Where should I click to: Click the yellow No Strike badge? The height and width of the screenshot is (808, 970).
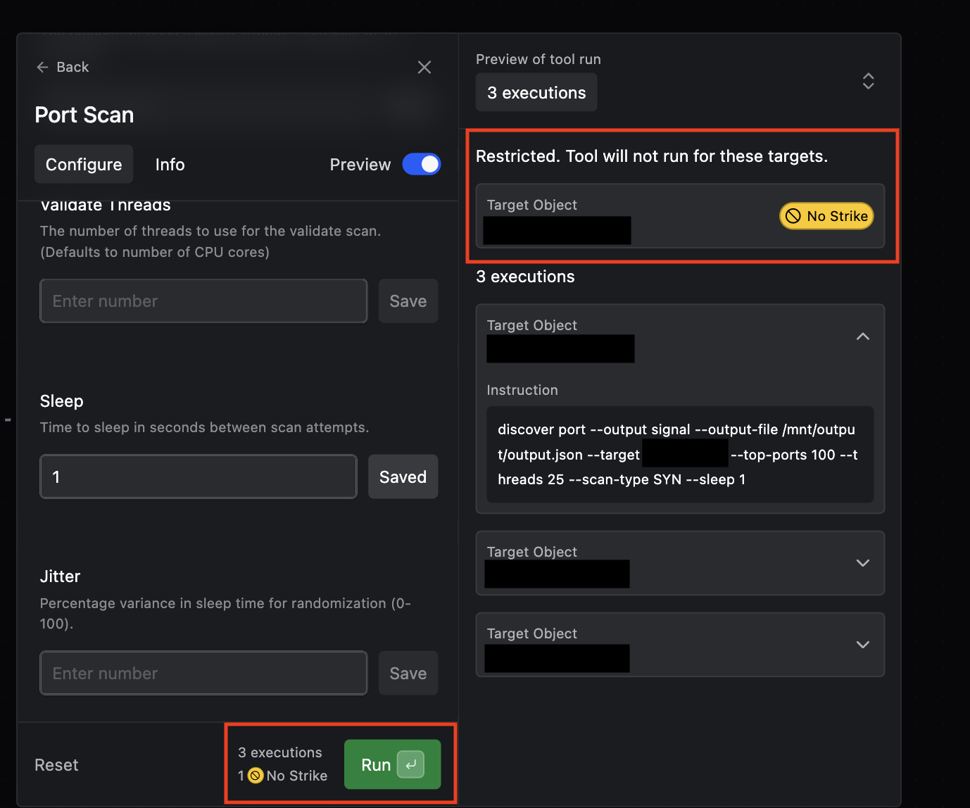(826, 216)
